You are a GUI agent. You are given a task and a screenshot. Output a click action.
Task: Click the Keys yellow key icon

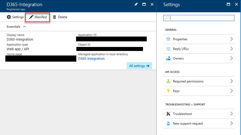coord(168,91)
